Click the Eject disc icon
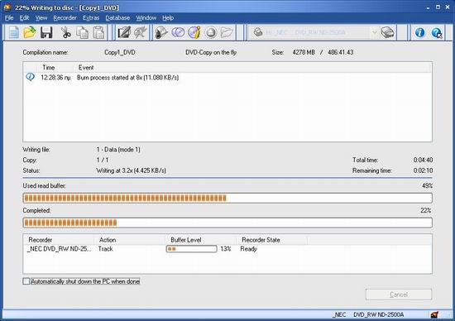This screenshot has width=455, height=321. point(211,32)
